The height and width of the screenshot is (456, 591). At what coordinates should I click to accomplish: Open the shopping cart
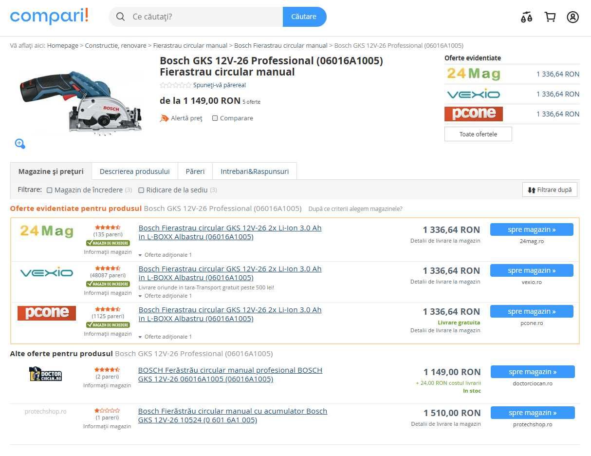(x=550, y=17)
